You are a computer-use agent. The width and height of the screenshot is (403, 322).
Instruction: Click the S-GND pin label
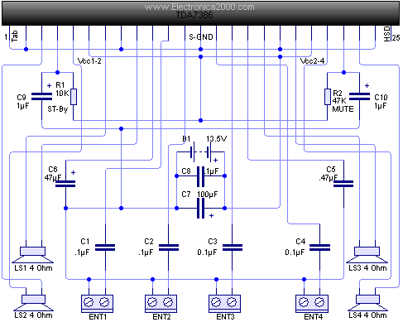point(201,37)
